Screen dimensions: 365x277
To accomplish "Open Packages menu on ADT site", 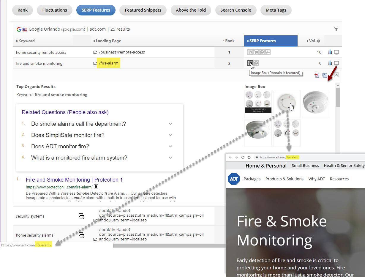I will tap(252, 179).
